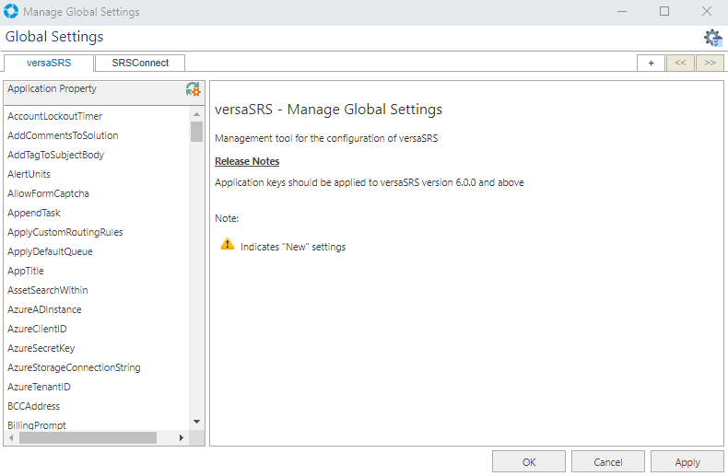Viewport: 728px width, 476px height.
Task: Click the >> next tabs button
Action: [710, 64]
